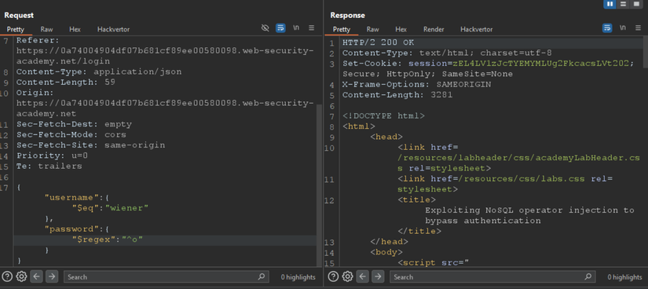Open Response search help icon
648x289 pixels.
(x=334, y=276)
